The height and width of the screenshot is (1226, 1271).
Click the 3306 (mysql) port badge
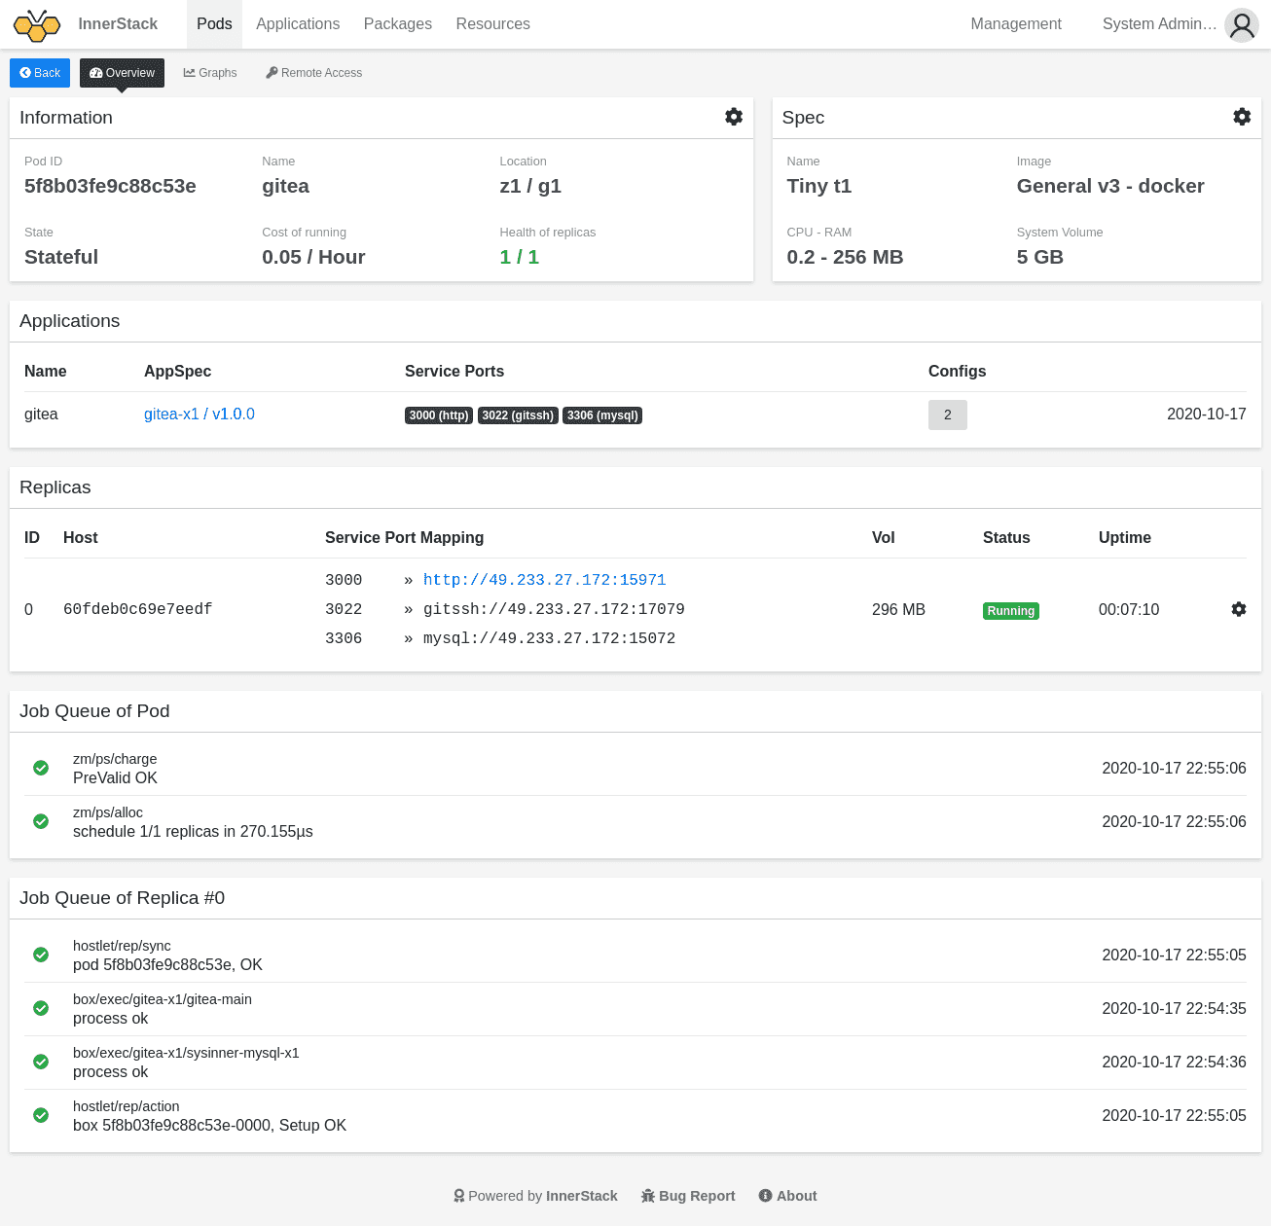pos(602,415)
